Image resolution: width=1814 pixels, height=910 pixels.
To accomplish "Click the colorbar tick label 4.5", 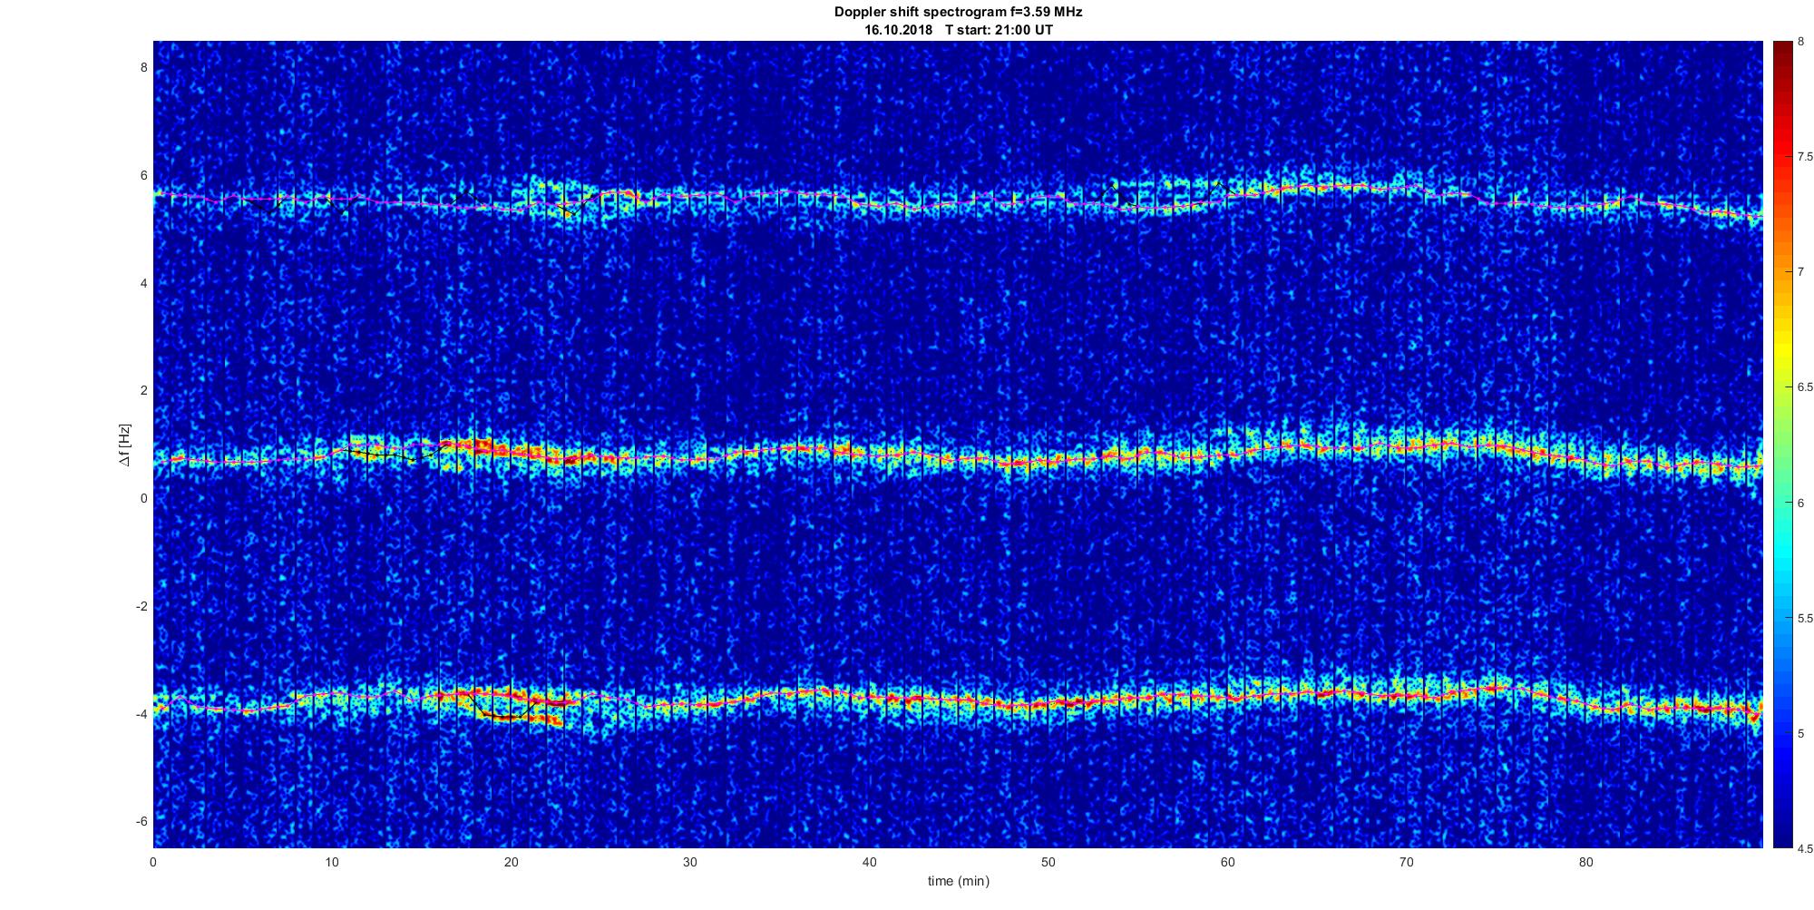I will tap(1805, 849).
